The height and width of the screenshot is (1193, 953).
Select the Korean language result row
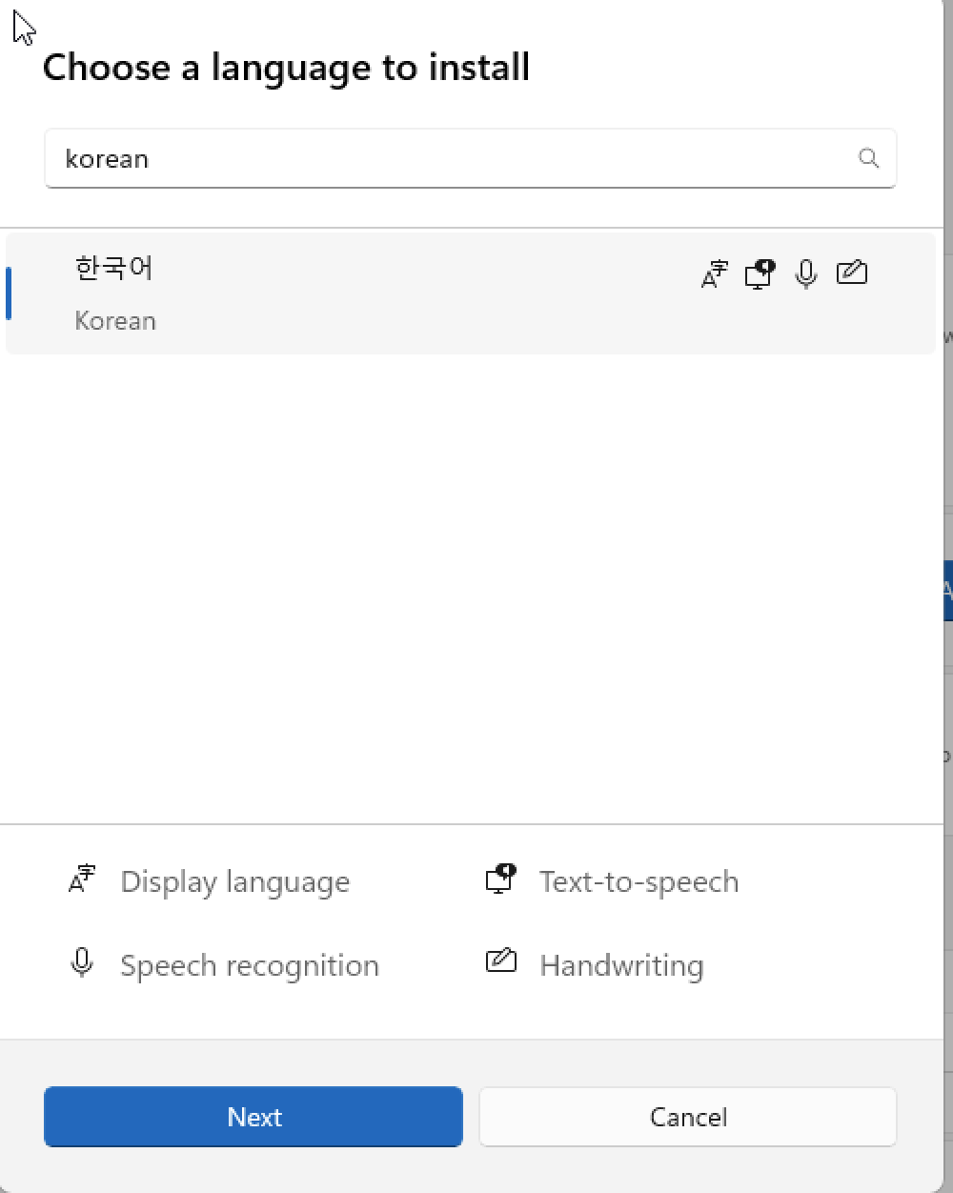[x=471, y=293]
